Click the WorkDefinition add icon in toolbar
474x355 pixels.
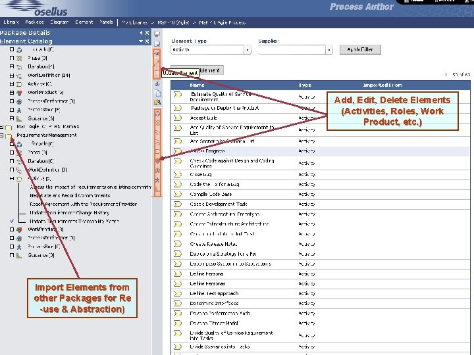[x=157, y=142]
